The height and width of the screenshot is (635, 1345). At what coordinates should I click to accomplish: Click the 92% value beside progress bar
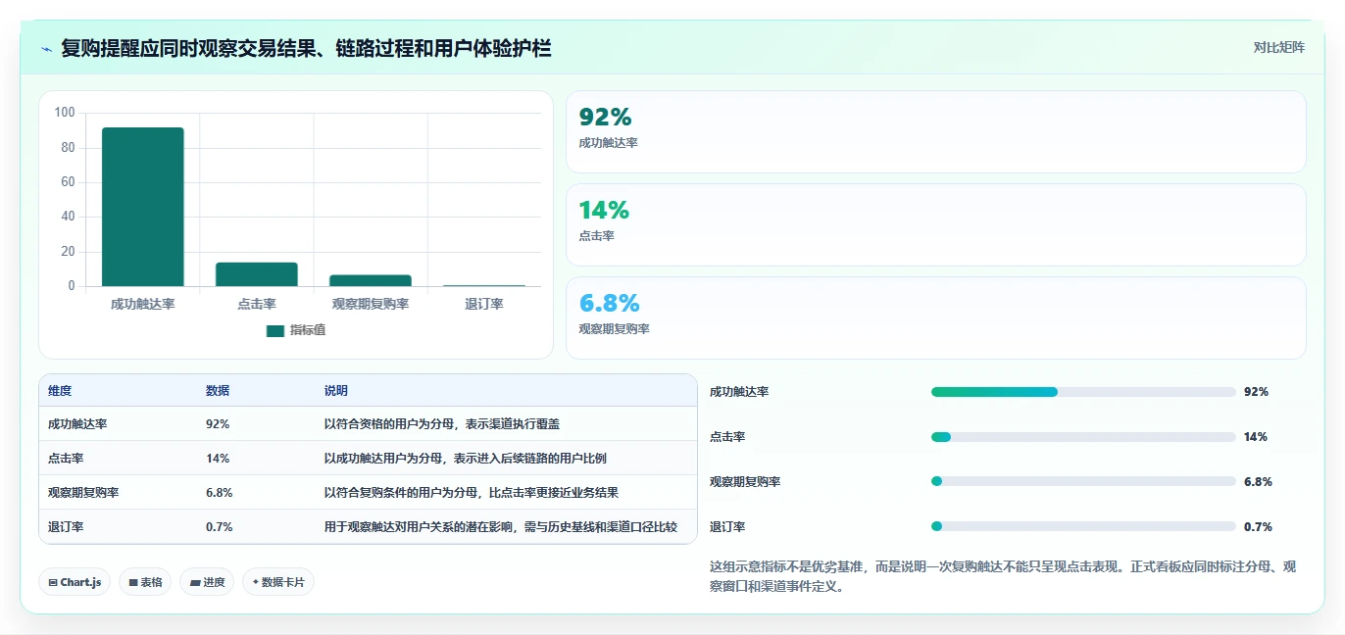1256,392
